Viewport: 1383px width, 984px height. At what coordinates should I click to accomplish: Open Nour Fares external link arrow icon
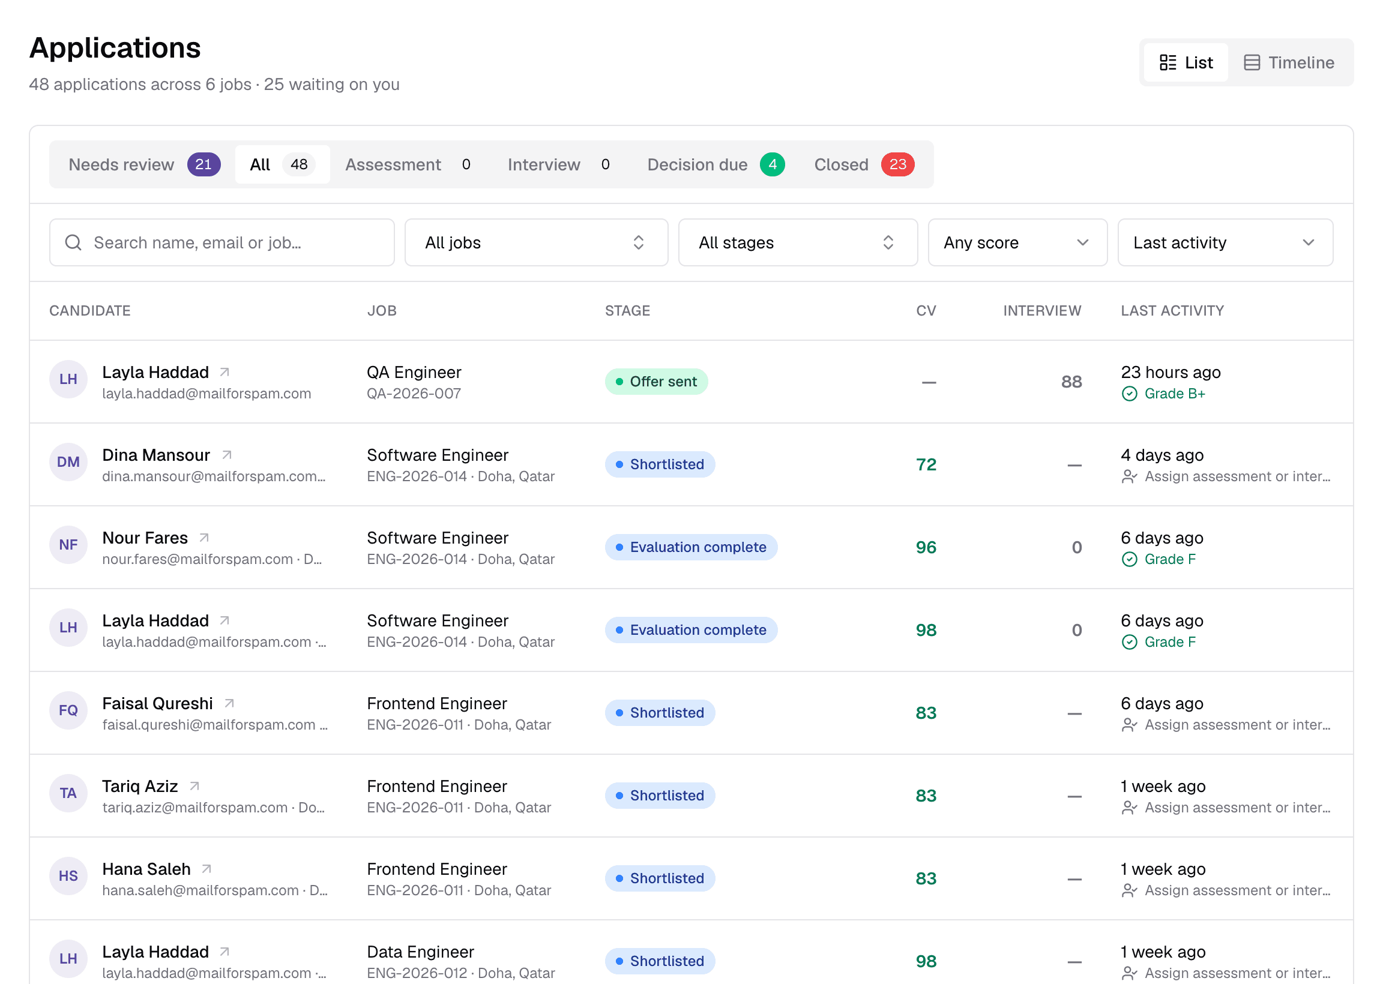204,538
